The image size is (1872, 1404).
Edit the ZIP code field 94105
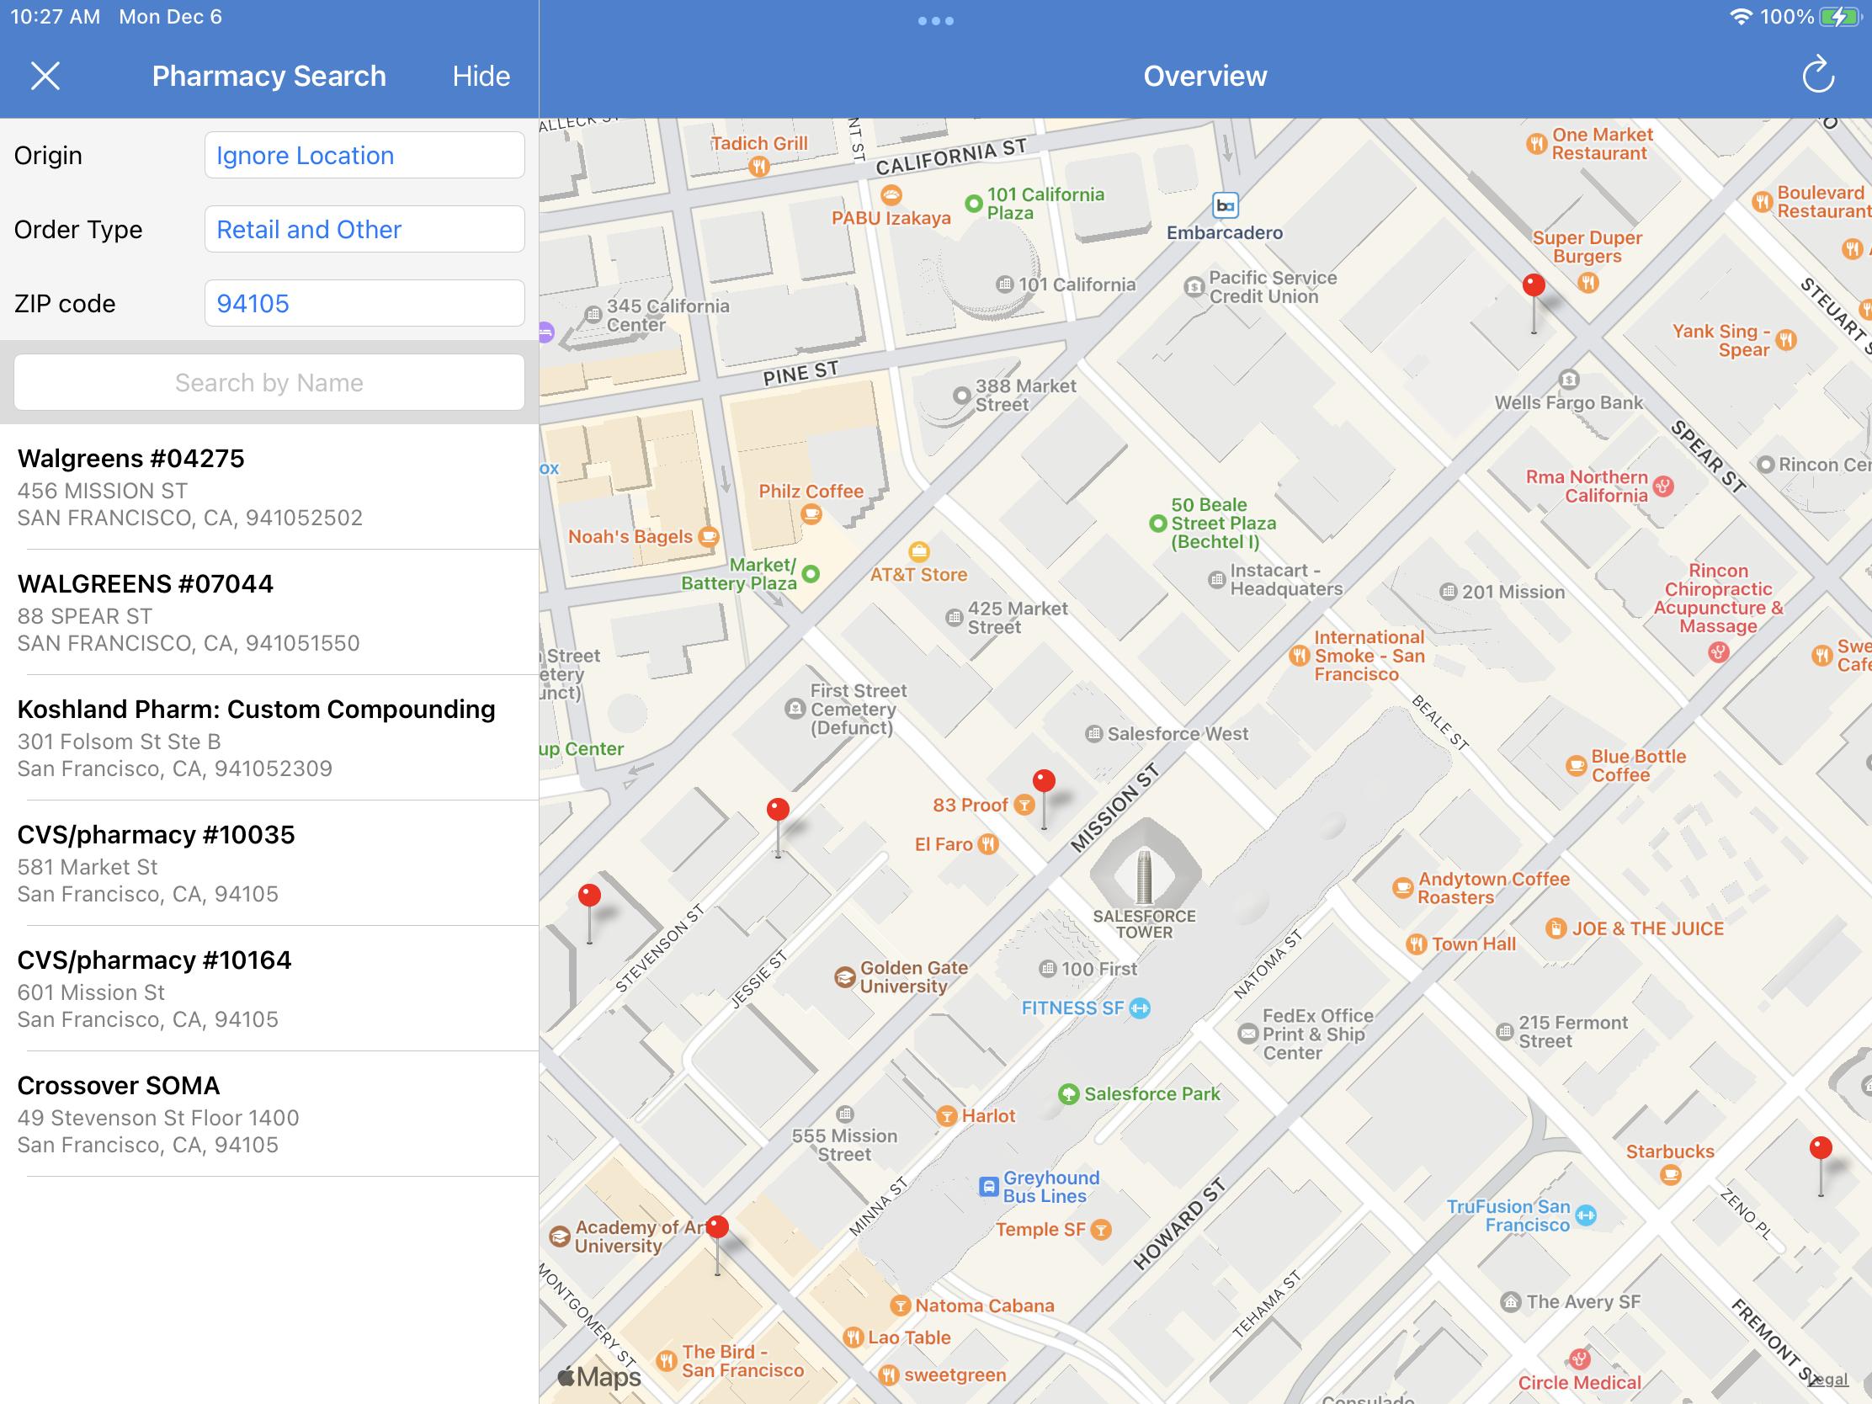(364, 303)
